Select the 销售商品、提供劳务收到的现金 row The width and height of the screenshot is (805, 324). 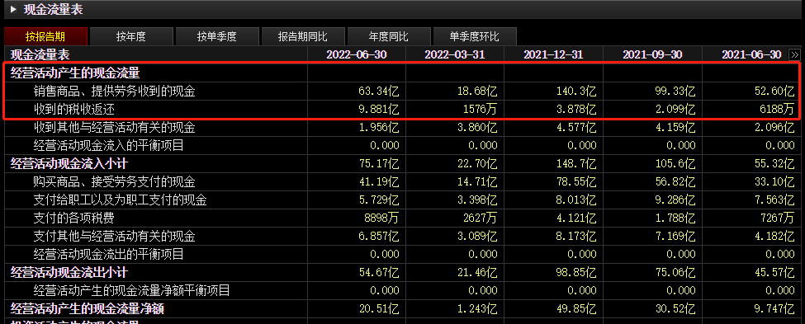pyautogui.click(x=403, y=92)
